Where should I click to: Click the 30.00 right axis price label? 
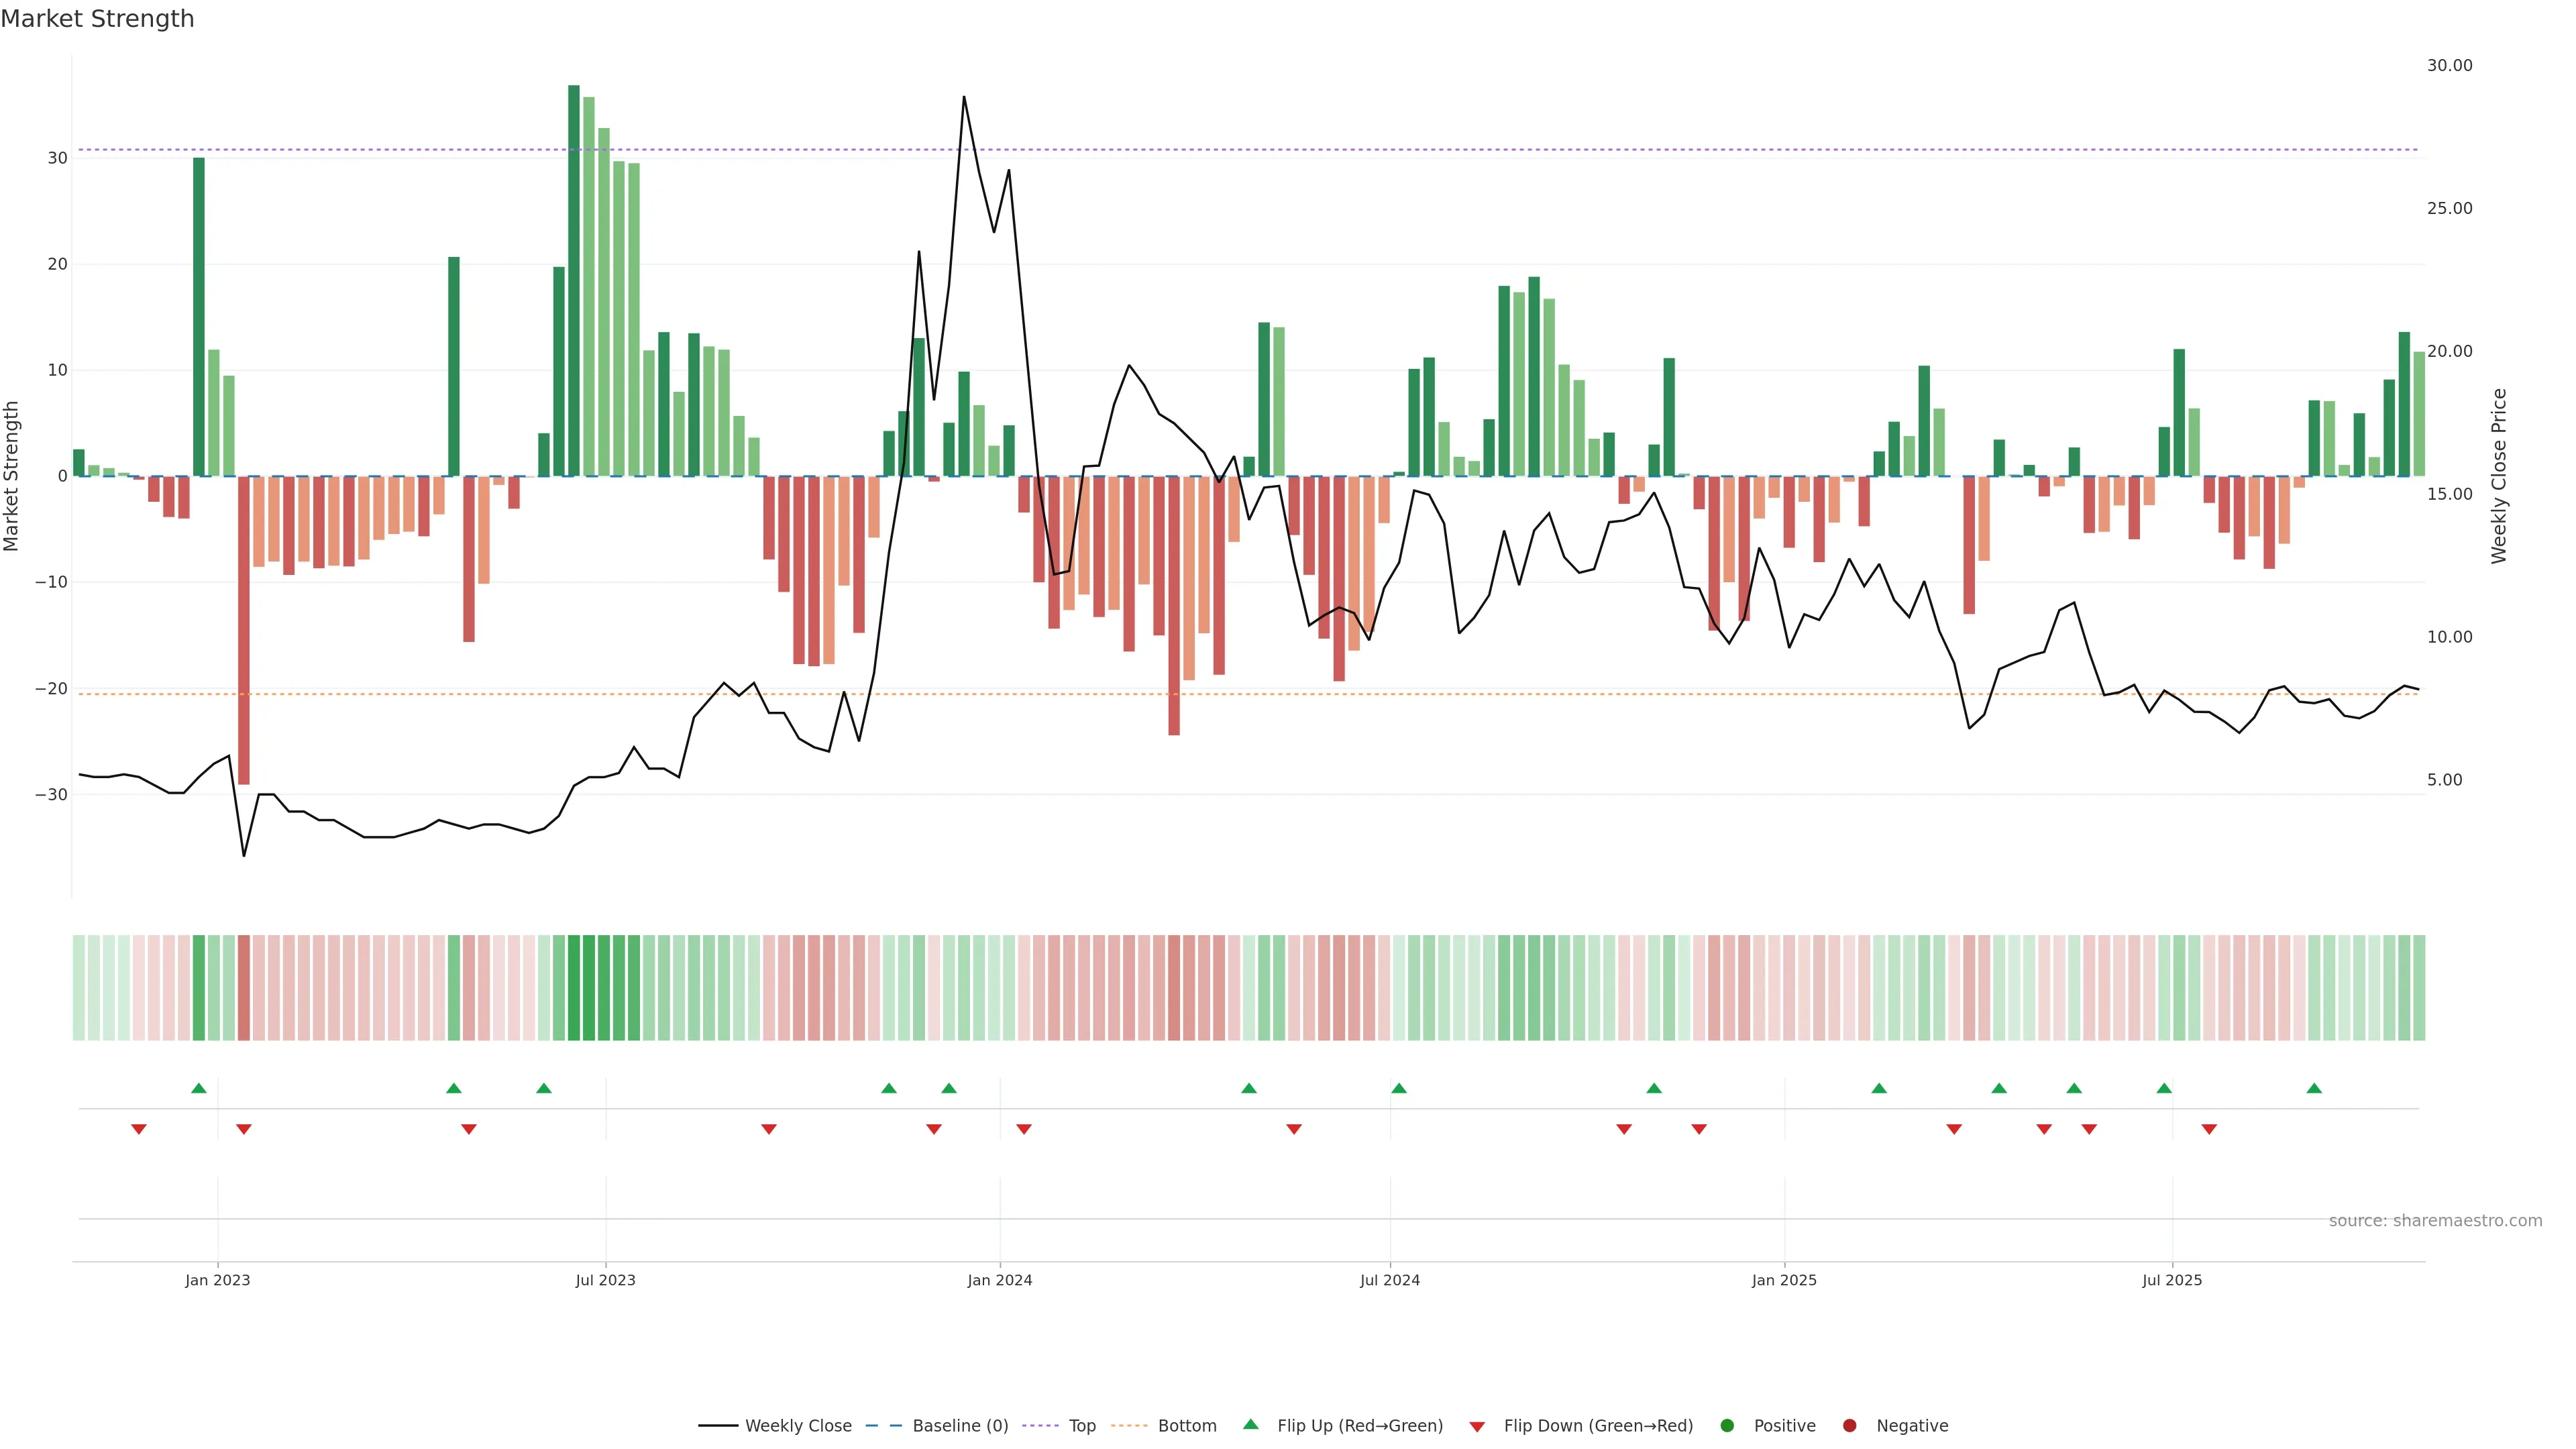(x=2449, y=65)
